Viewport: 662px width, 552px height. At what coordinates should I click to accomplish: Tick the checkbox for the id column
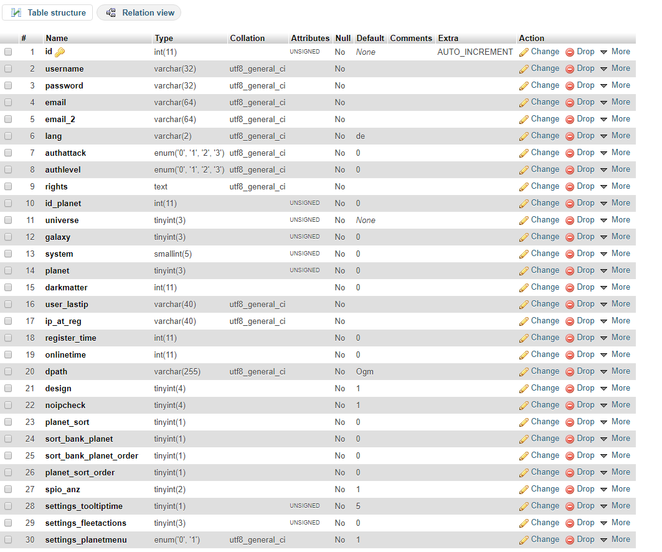point(8,52)
